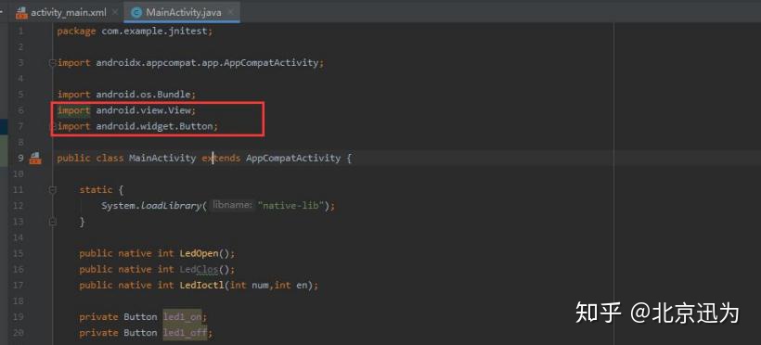Click AppCompatActivity in the class declaration

[x=293, y=158]
